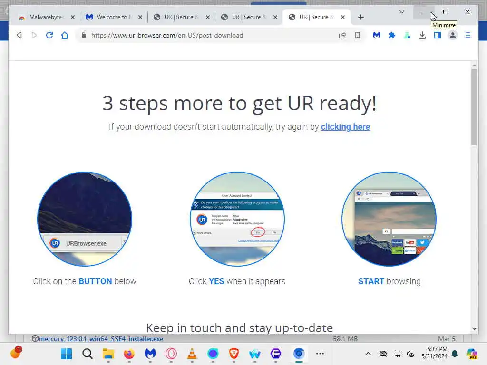Toggle the side panel icon
The height and width of the screenshot is (365, 487).
point(438,35)
